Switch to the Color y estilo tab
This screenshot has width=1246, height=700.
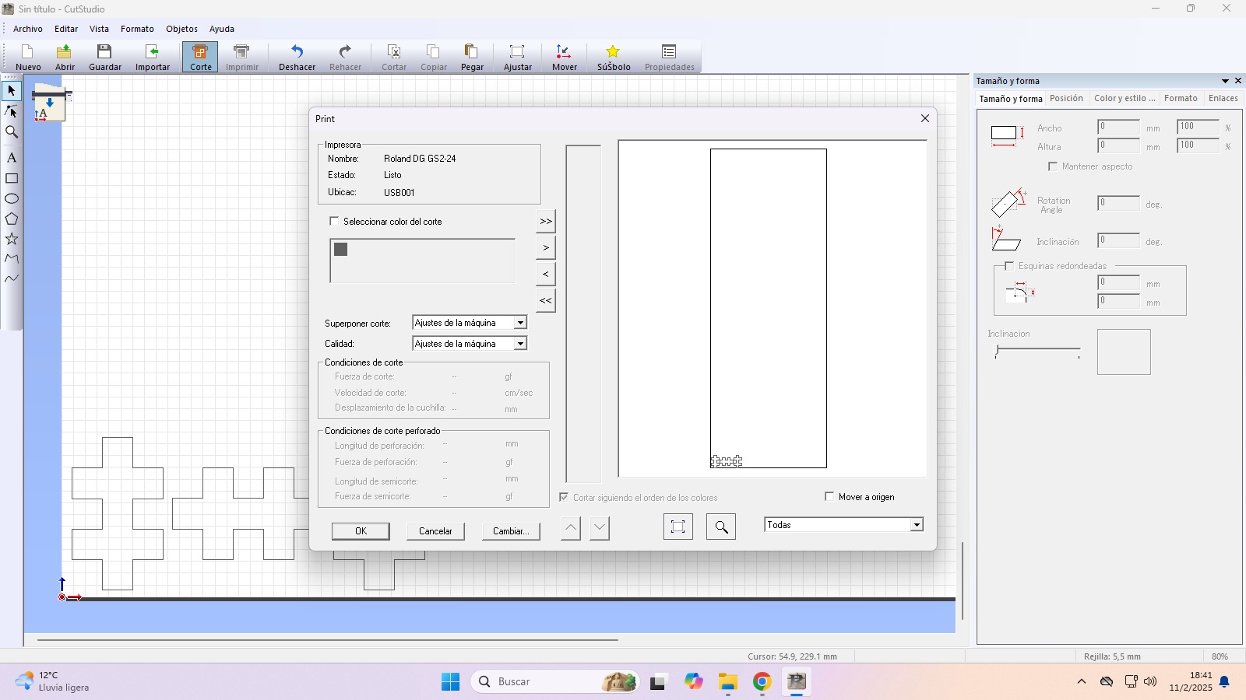pos(1125,98)
